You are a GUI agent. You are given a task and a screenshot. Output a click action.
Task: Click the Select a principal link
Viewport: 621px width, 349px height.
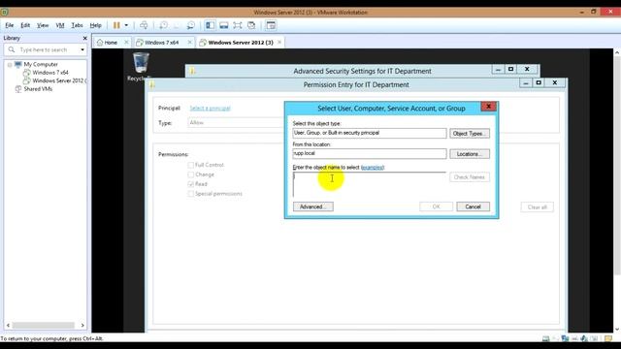coord(210,108)
